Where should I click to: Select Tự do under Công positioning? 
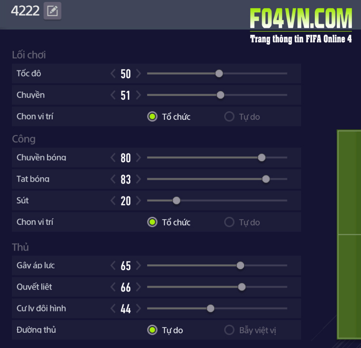pos(229,222)
